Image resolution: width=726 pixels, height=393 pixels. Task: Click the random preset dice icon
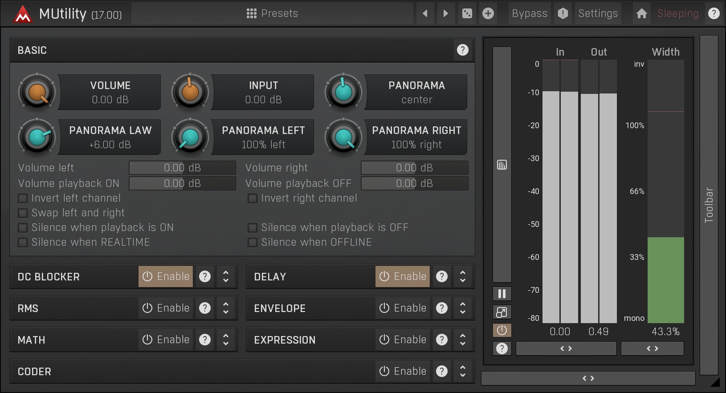tap(467, 13)
